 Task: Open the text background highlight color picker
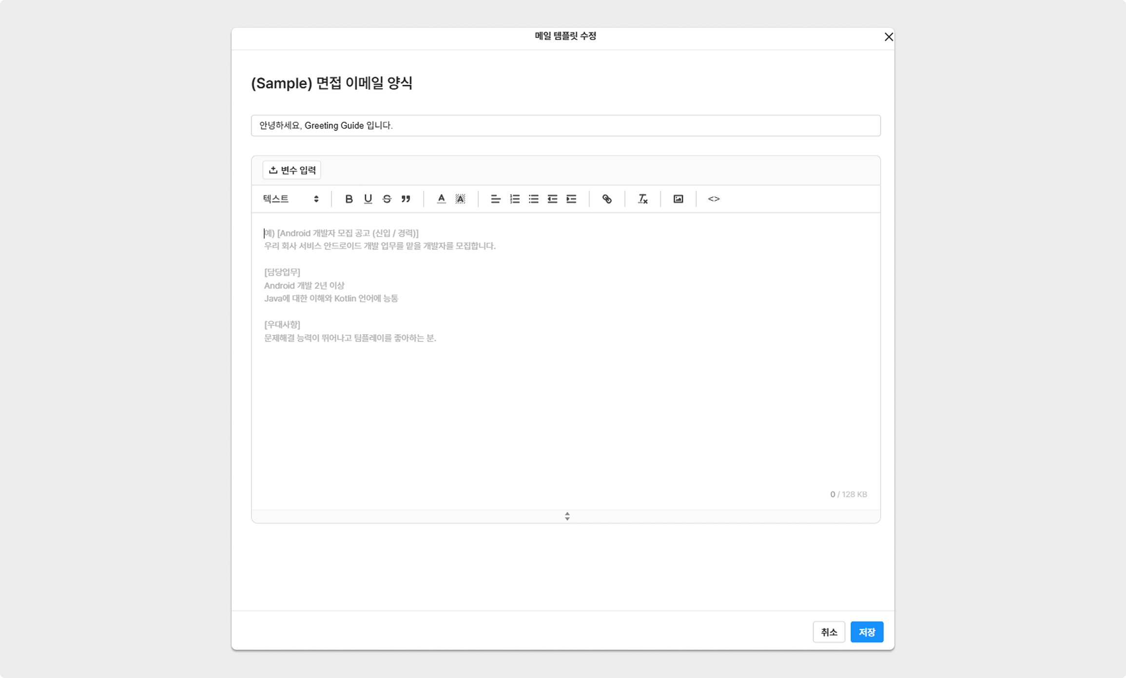click(460, 199)
